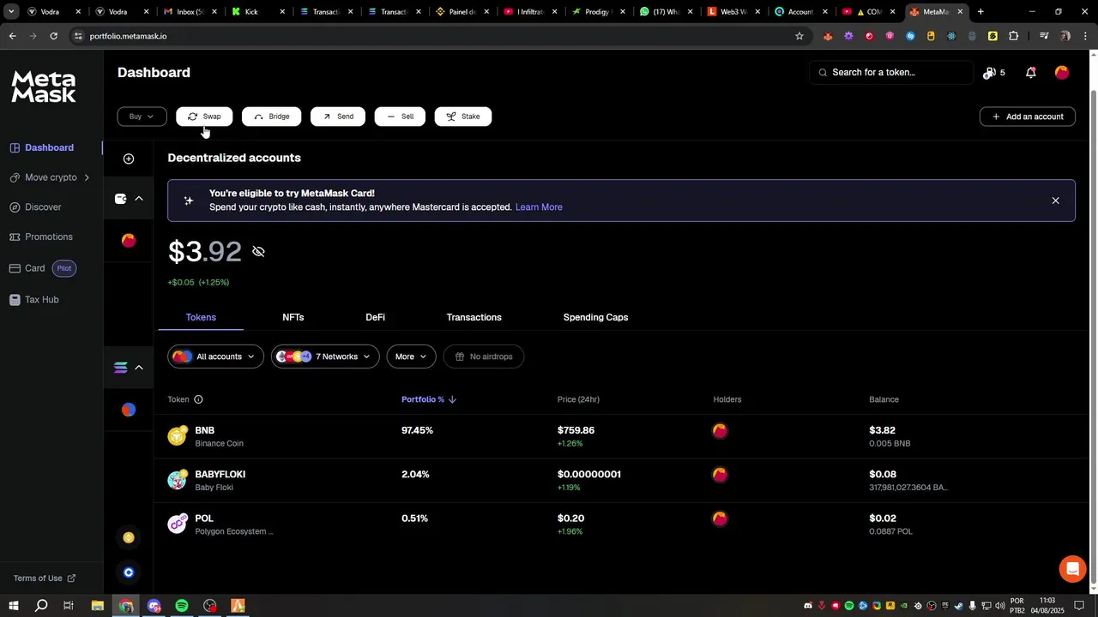This screenshot has width=1098, height=617.
Task: Open a new browser tab
Action: click(x=980, y=12)
